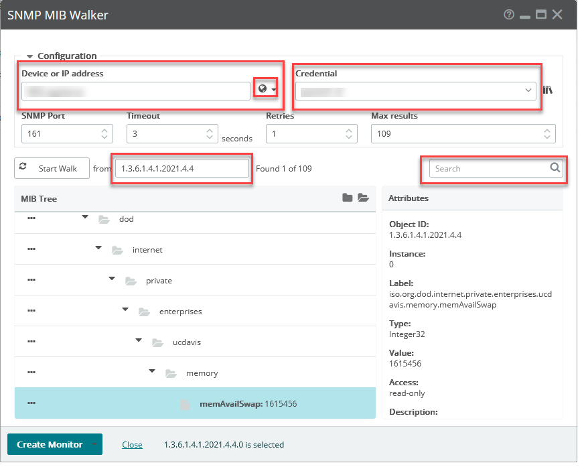Click the Close link
Screen dimensions: 584x469
(132, 444)
